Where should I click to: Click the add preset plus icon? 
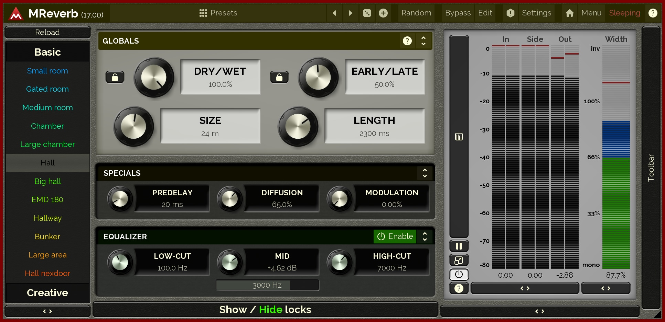click(x=383, y=13)
